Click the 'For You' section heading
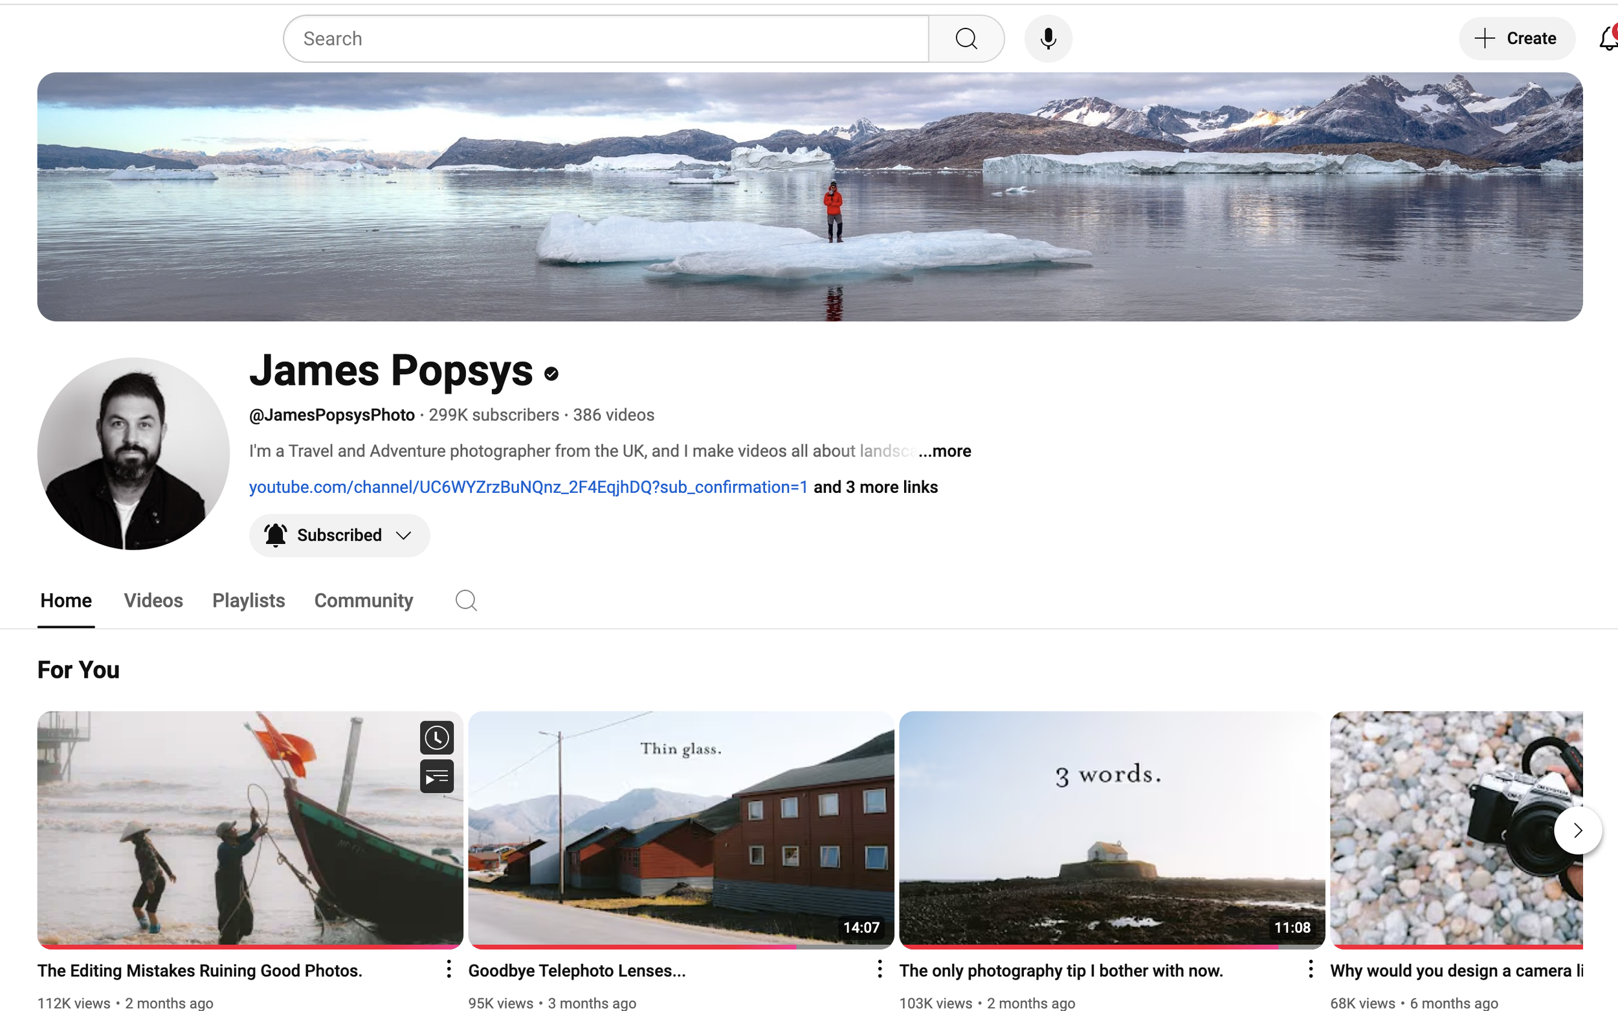 tap(78, 670)
